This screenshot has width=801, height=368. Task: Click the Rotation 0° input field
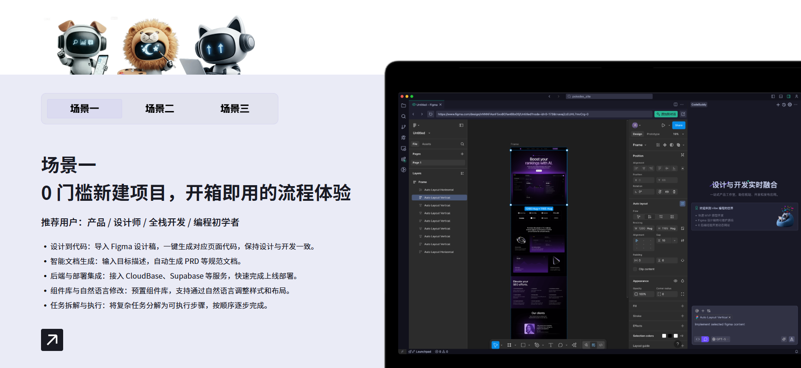(x=643, y=192)
